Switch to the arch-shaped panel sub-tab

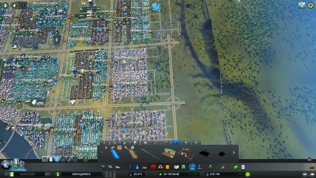coord(145,142)
